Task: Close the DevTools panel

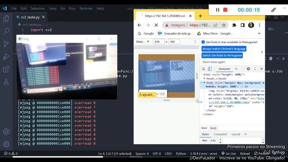Action: tap(261, 69)
